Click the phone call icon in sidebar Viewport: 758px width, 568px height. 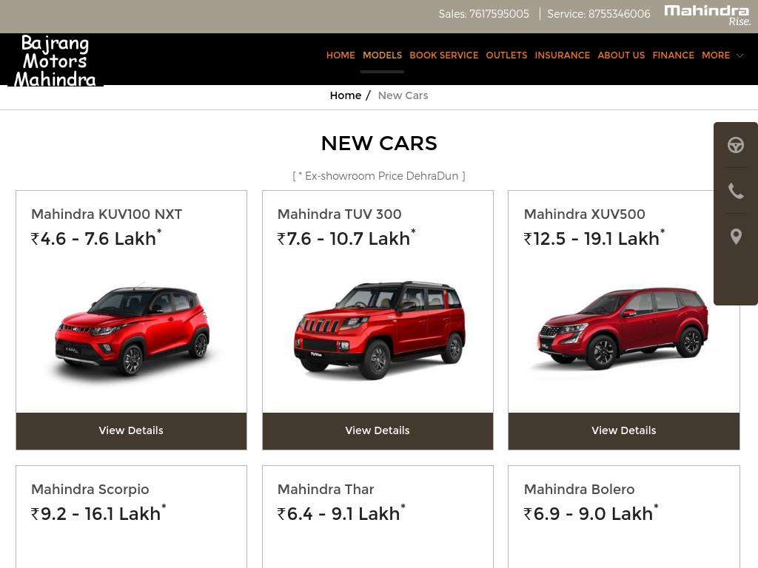(x=735, y=192)
